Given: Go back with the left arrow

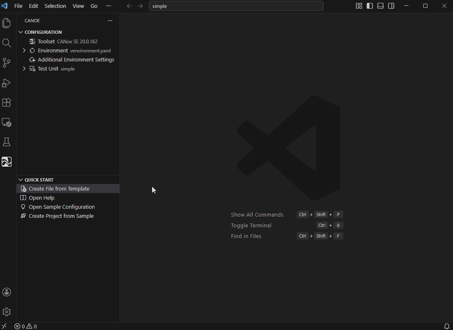Looking at the screenshot, I should click(129, 6).
